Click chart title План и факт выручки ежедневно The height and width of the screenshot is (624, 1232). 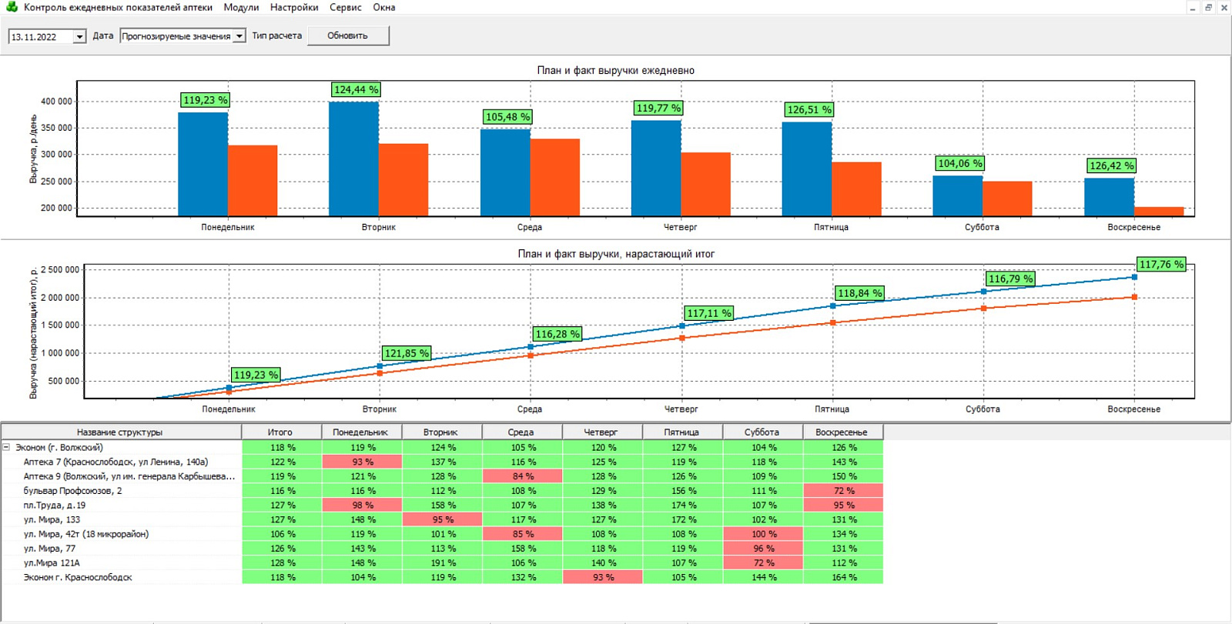click(616, 70)
